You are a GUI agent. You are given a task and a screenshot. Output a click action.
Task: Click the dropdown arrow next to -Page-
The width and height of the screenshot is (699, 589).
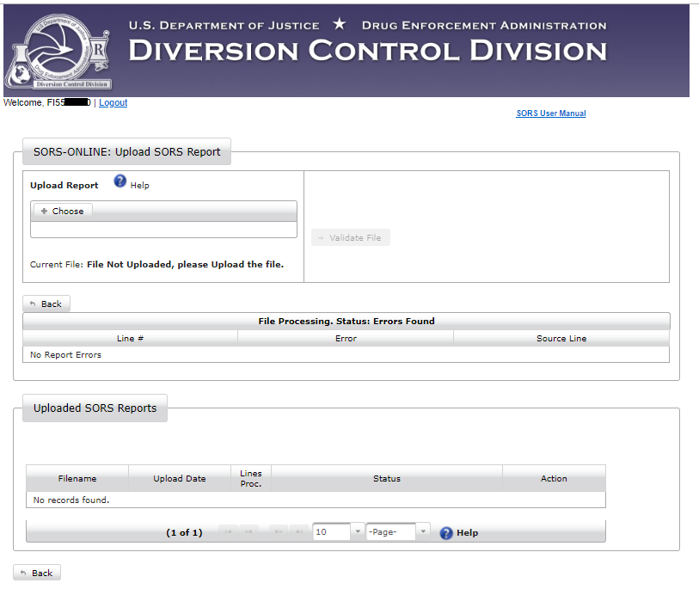tap(423, 531)
